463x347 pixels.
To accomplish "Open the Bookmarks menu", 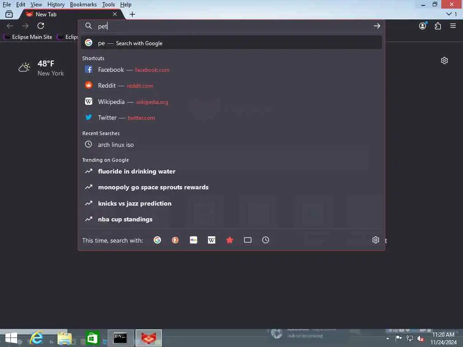I will 83,5.
